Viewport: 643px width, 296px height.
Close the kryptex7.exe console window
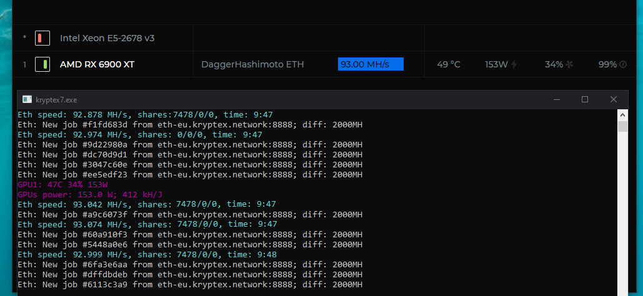tap(614, 100)
